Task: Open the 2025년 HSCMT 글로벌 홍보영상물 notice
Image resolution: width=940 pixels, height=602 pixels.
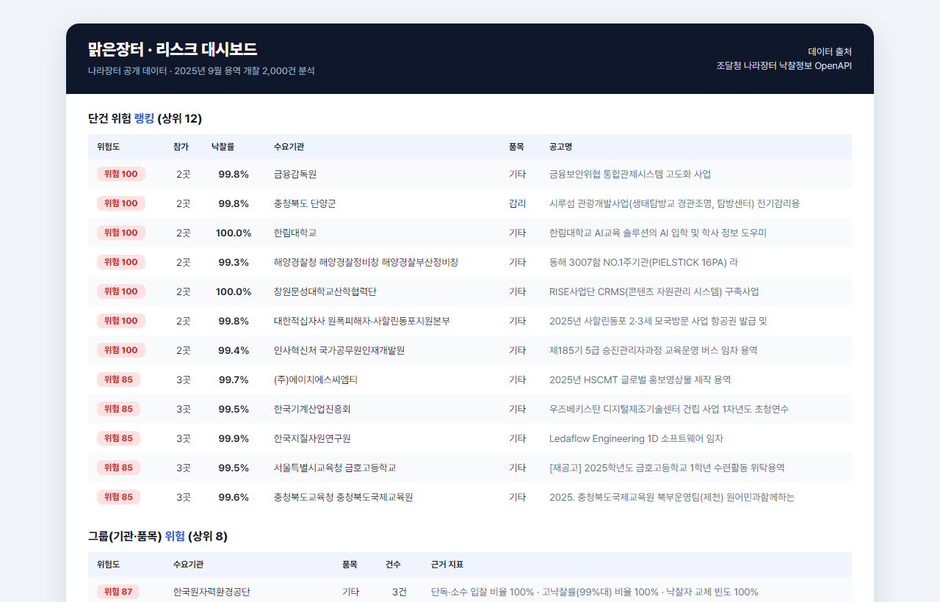Action: point(640,380)
